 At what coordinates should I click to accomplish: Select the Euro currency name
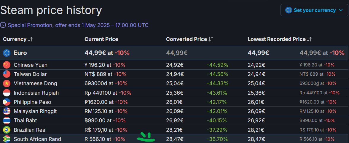(x=20, y=53)
